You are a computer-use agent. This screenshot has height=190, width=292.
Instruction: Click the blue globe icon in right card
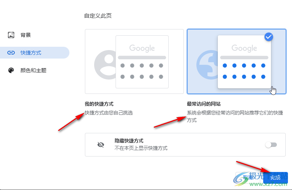pyautogui.click(x=207, y=65)
